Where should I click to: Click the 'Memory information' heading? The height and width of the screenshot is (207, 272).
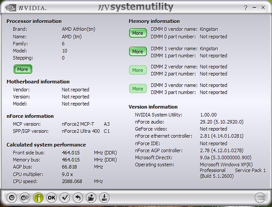point(154,21)
